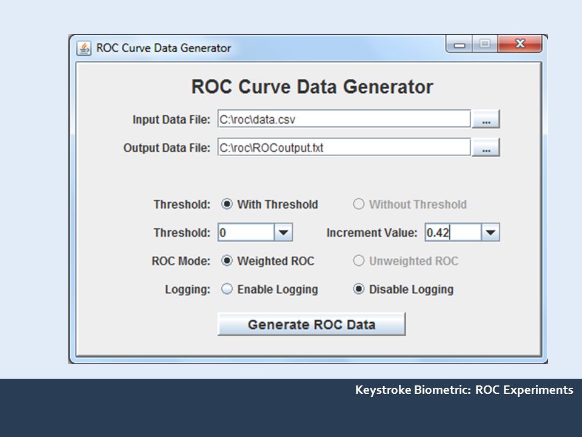Browse for the Input Data File
The width and height of the screenshot is (582, 437).
point(486,119)
